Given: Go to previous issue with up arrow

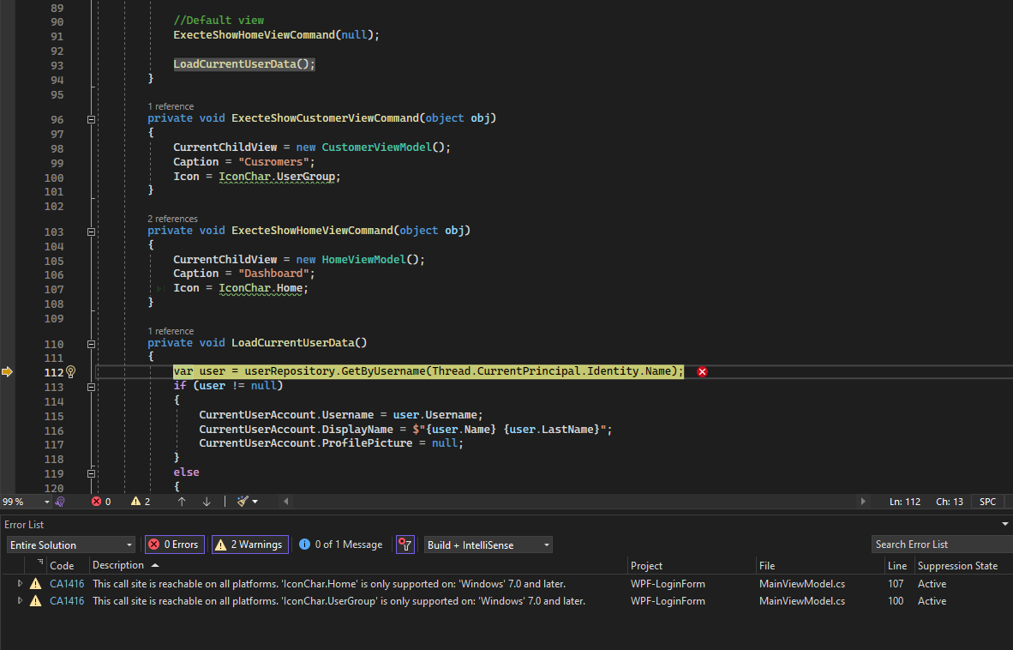Looking at the screenshot, I should (x=182, y=502).
